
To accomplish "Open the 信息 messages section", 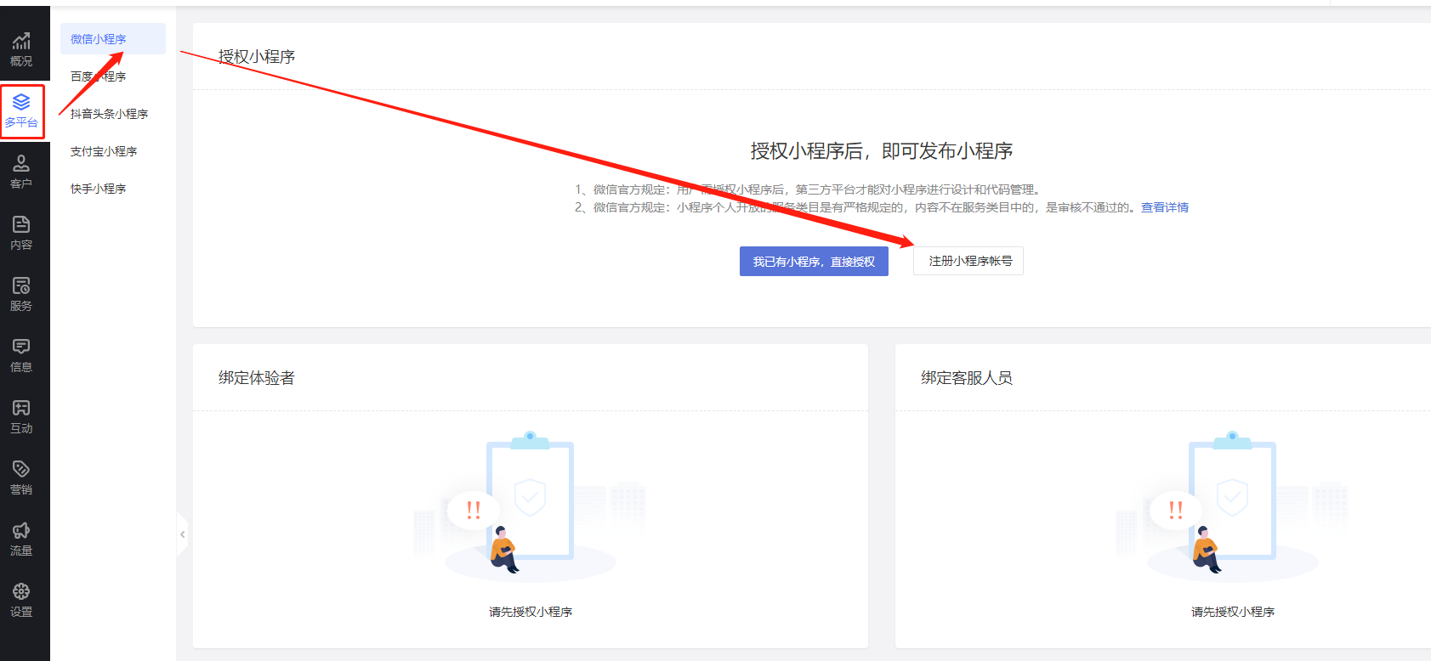I will tap(21, 355).
